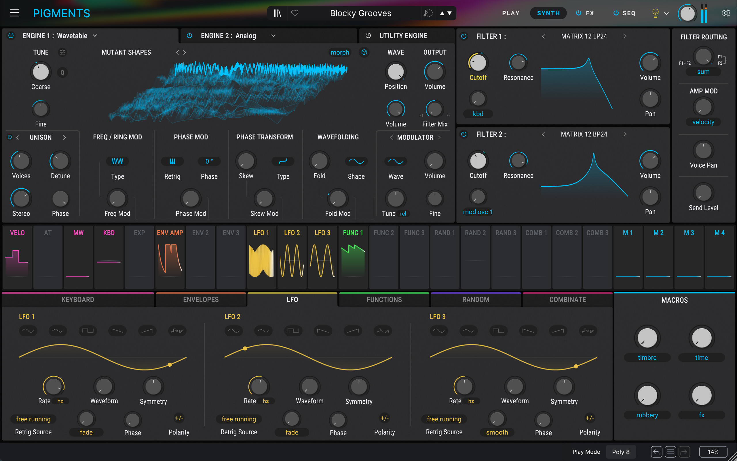This screenshot has width=737, height=461.
Task: Go to next Filter 1 type arrow
Action: pyautogui.click(x=625, y=36)
